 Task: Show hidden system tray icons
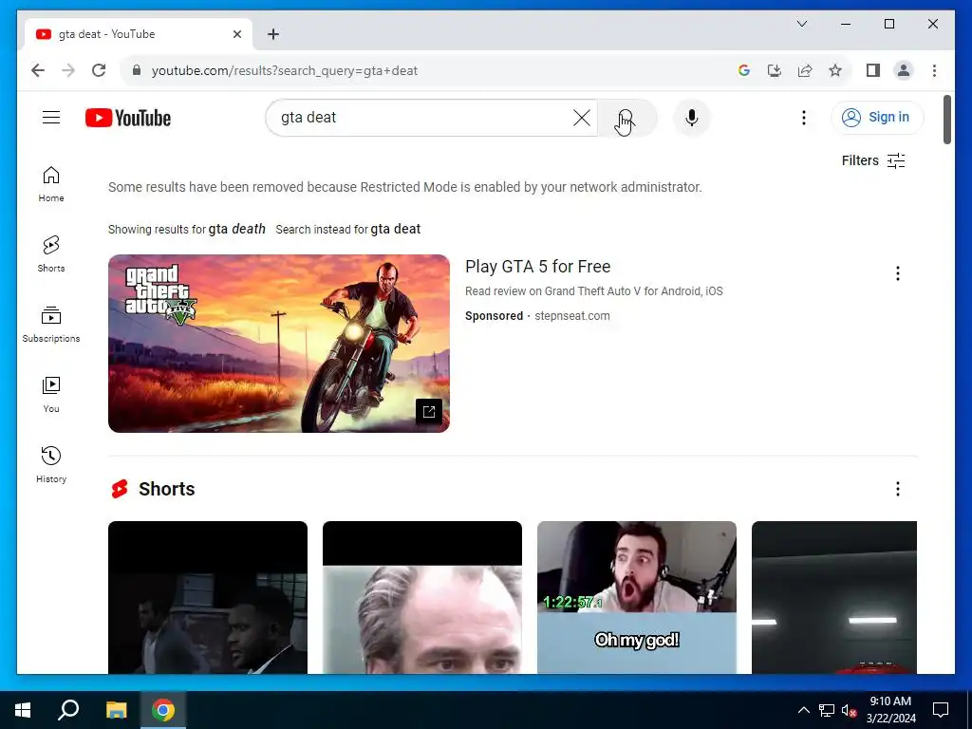(803, 710)
